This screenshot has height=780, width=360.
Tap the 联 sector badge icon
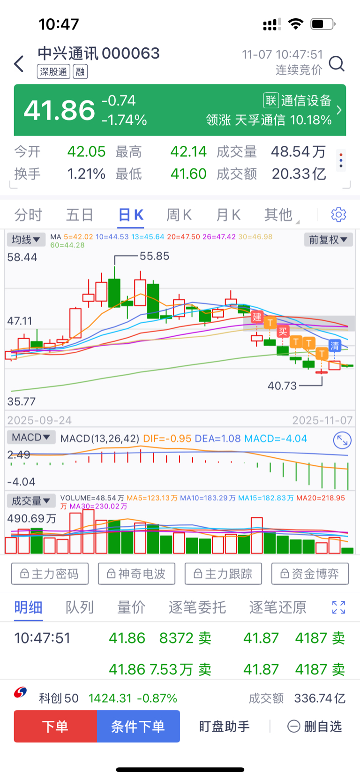[271, 100]
